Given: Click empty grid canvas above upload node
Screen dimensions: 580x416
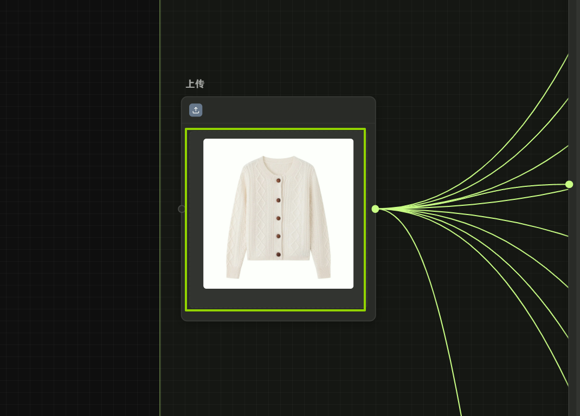Looking at the screenshot, I should click(325, 43).
